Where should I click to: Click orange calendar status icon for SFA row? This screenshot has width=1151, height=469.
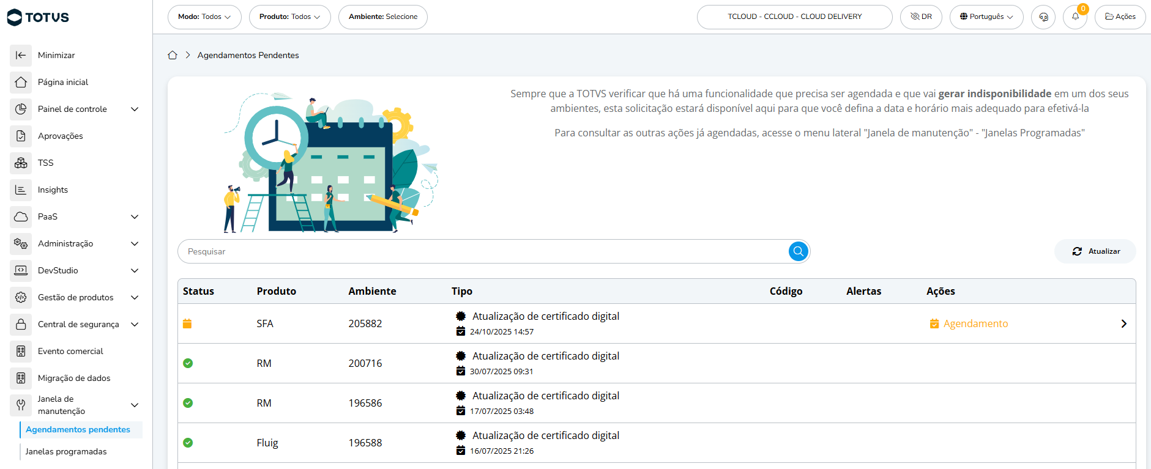[187, 323]
